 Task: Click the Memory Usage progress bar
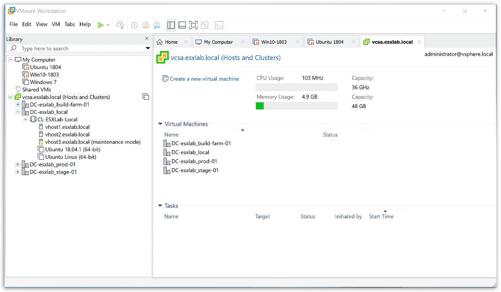point(296,106)
